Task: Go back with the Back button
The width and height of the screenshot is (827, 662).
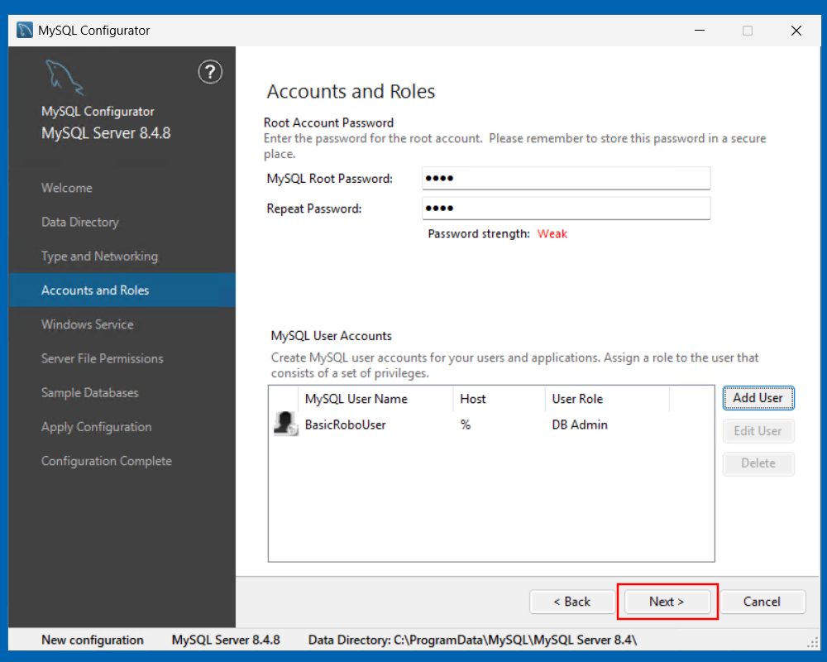Action: point(571,602)
